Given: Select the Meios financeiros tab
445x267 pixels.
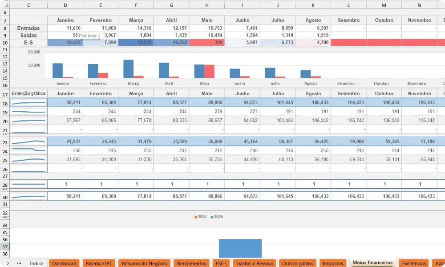Looking at the screenshot, I should (372, 263).
